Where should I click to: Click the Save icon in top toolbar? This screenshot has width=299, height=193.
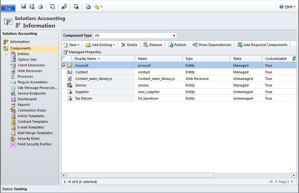[x=24, y=7]
